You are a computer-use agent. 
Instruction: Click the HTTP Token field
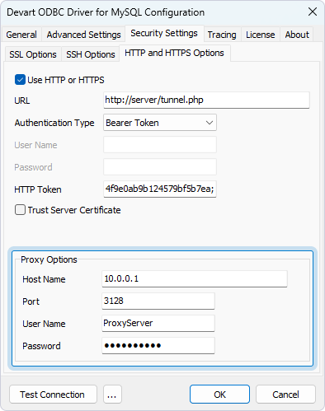[160, 189]
